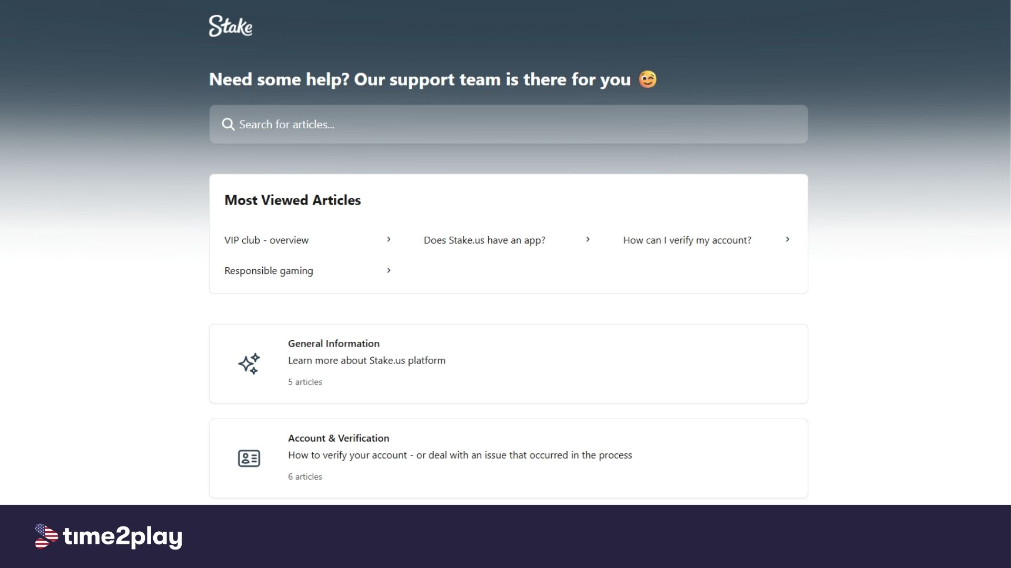Click the Account & Verification ID card icon
The height and width of the screenshot is (568, 1011).
coord(249,458)
